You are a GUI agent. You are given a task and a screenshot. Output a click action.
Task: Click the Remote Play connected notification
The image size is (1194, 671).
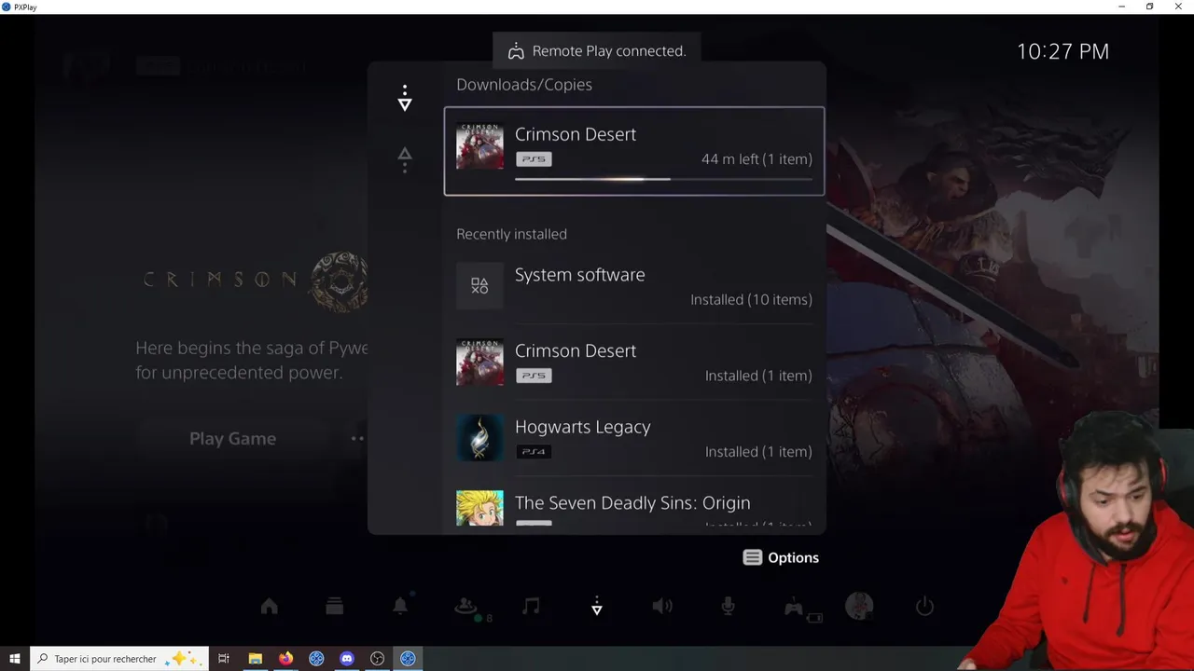coord(596,51)
